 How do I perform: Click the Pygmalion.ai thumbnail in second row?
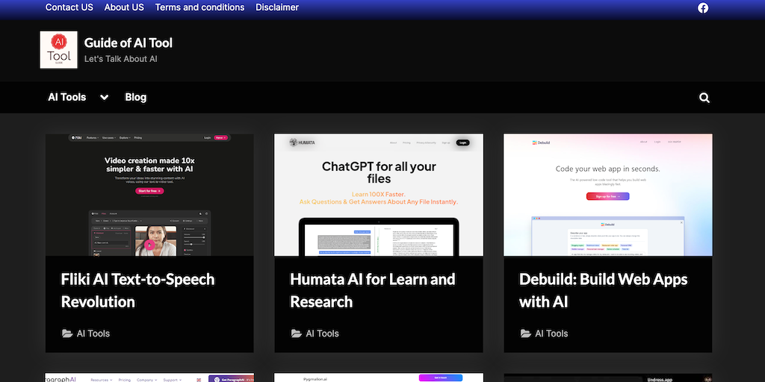pyautogui.click(x=379, y=378)
